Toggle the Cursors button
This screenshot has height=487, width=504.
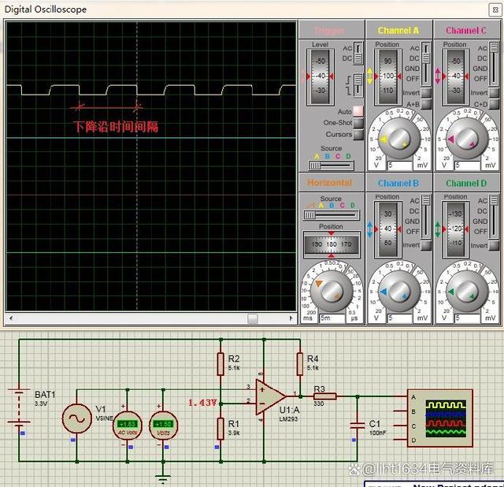point(358,134)
